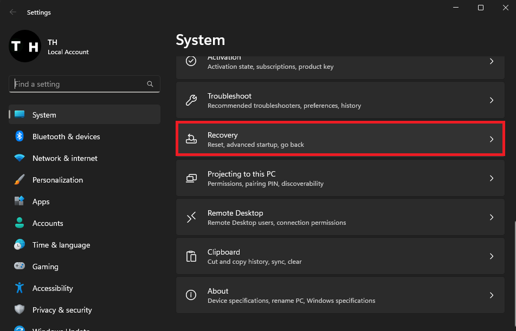Expand the About row chevron
Viewport: 516px width, 331px height.
click(x=492, y=295)
